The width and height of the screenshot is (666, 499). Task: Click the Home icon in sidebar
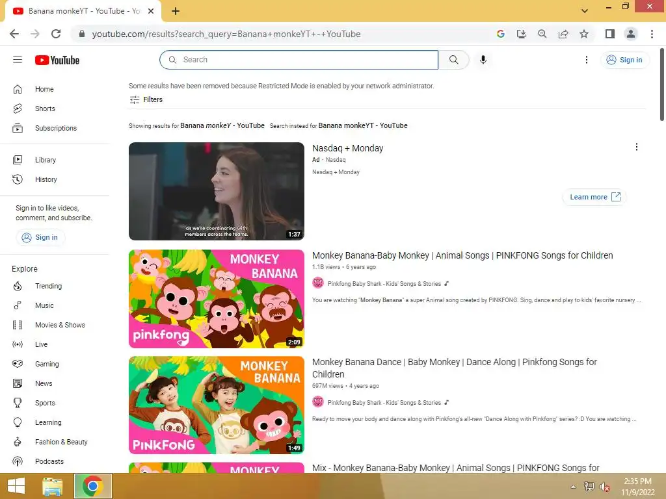18,89
